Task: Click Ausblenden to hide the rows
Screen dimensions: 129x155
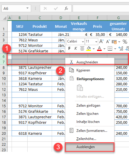Action: [x=89, y=147]
